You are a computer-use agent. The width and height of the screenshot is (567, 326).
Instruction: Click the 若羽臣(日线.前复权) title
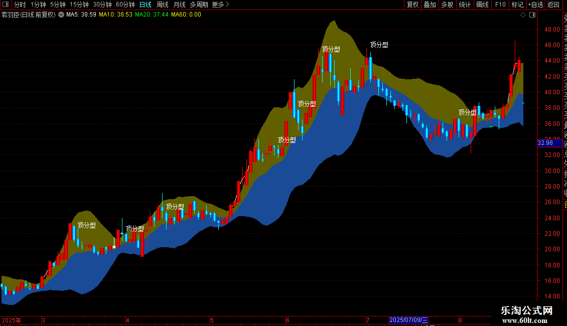pos(29,15)
